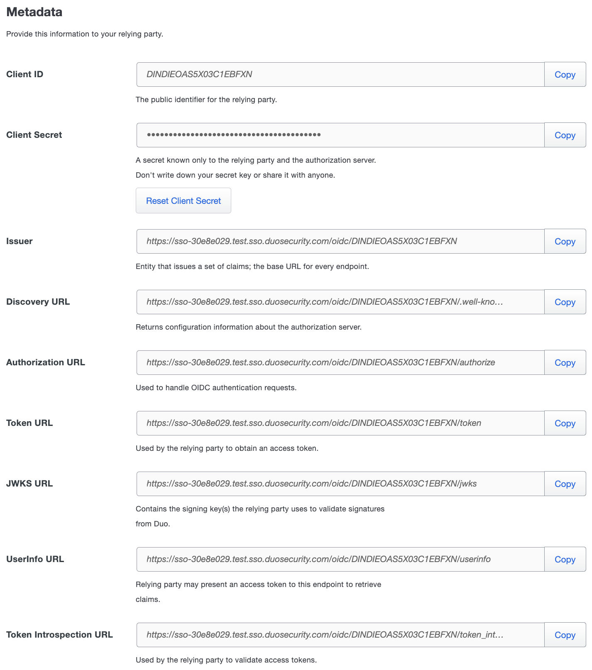Select the Authorization URL field

pyautogui.click(x=340, y=363)
